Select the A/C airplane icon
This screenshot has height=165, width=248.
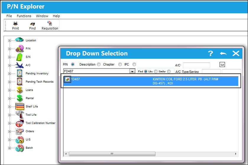click(x=20, y=65)
